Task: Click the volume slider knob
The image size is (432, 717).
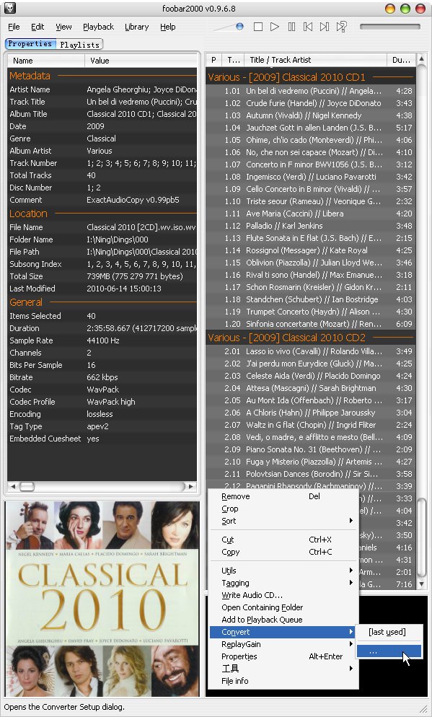Action: (x=239, y=27)
